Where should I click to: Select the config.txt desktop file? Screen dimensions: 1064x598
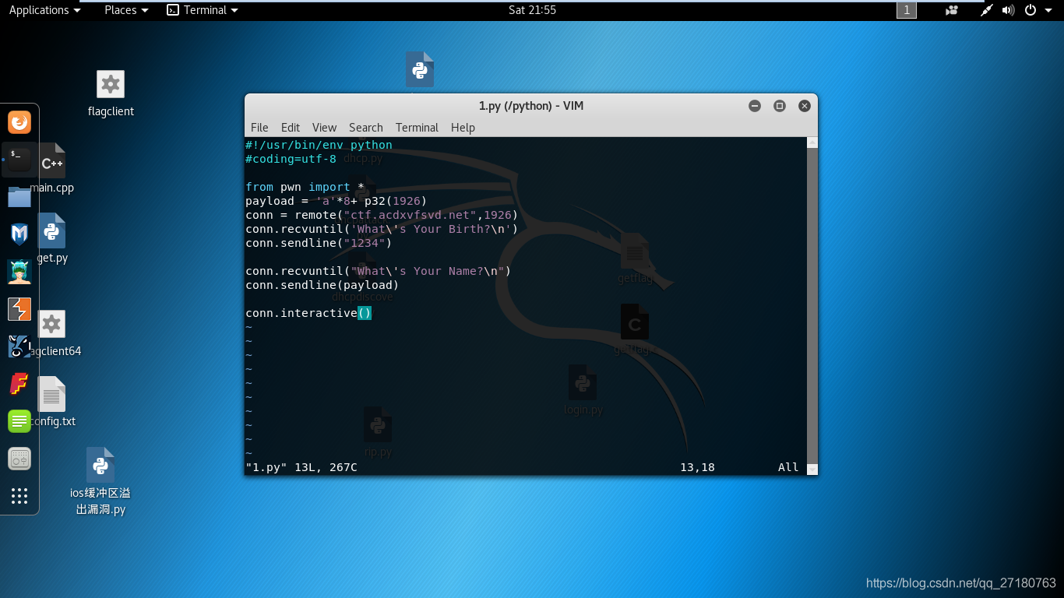[x=53, y=403]
